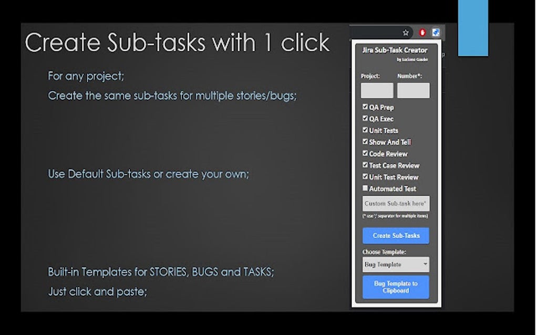
Task: Click 'Use Default Sub-tasks or create your own;'
Action: pos(148,174)
